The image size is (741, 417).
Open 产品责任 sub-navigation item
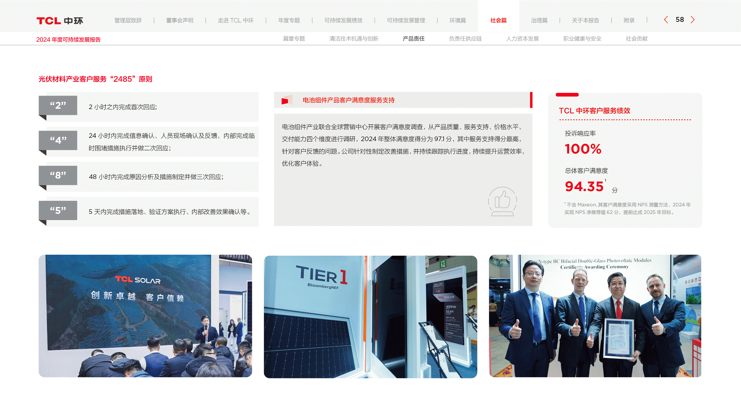coord(413,39)
